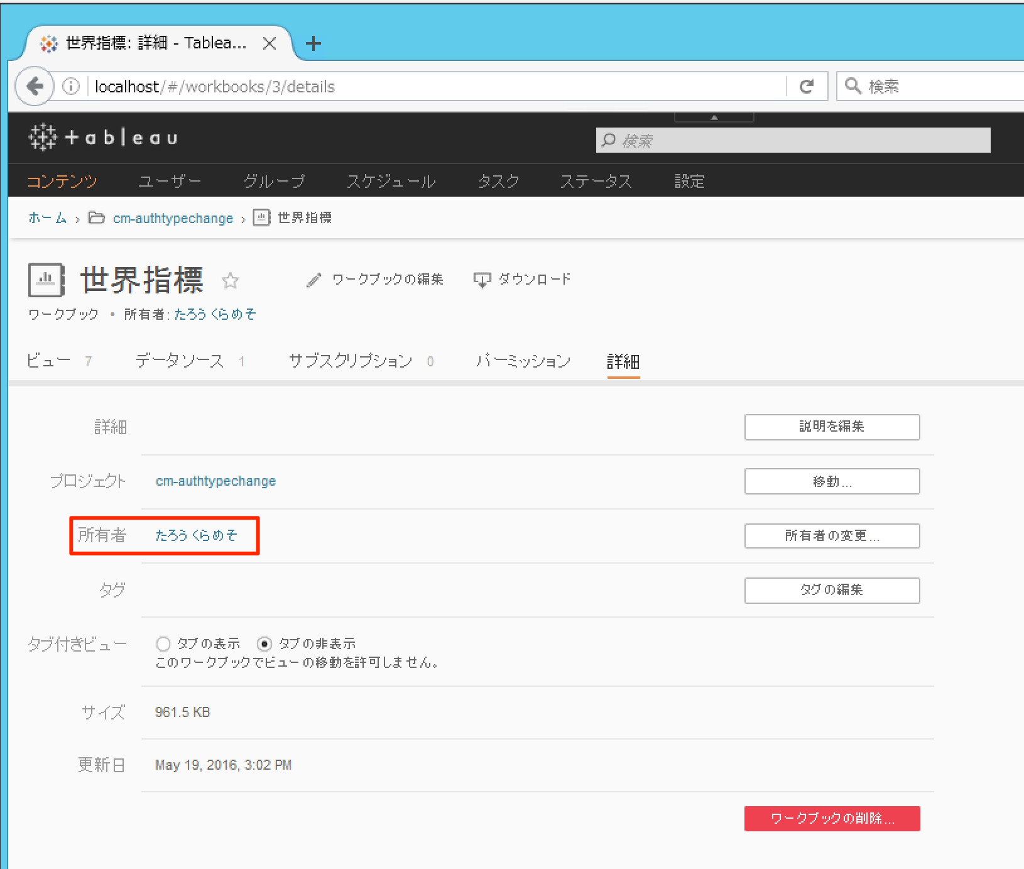Click the red ワークブックの削除 button
The width and height of the screenshot is (1024, 869).
(832, 819)
